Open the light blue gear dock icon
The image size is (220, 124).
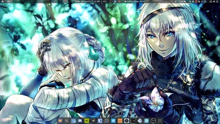point(146,121)
